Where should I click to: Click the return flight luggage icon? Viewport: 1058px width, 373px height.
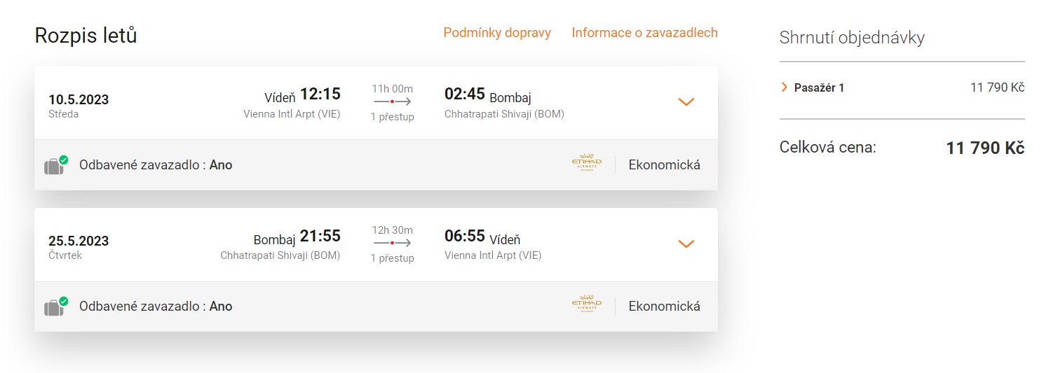(55, 307)
